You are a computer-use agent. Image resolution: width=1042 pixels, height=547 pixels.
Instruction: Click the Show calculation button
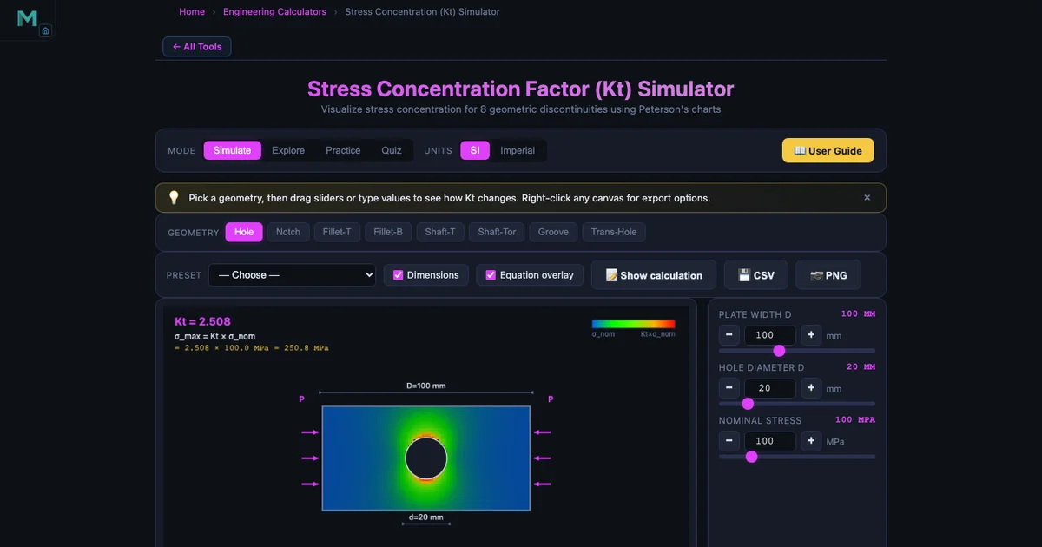click(654, 275)
